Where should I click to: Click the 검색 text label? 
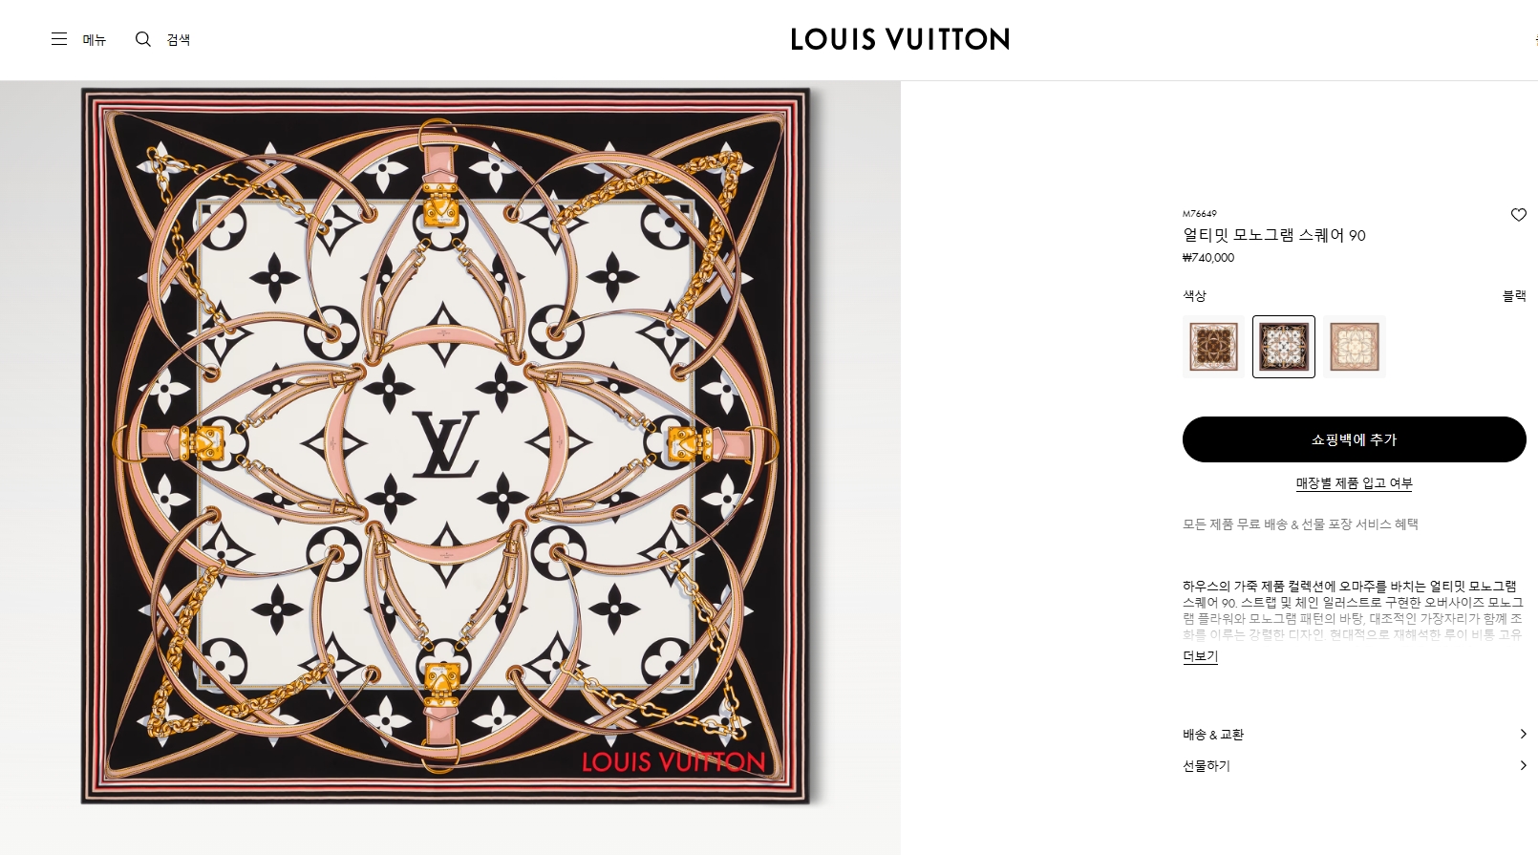coord(179,40)
